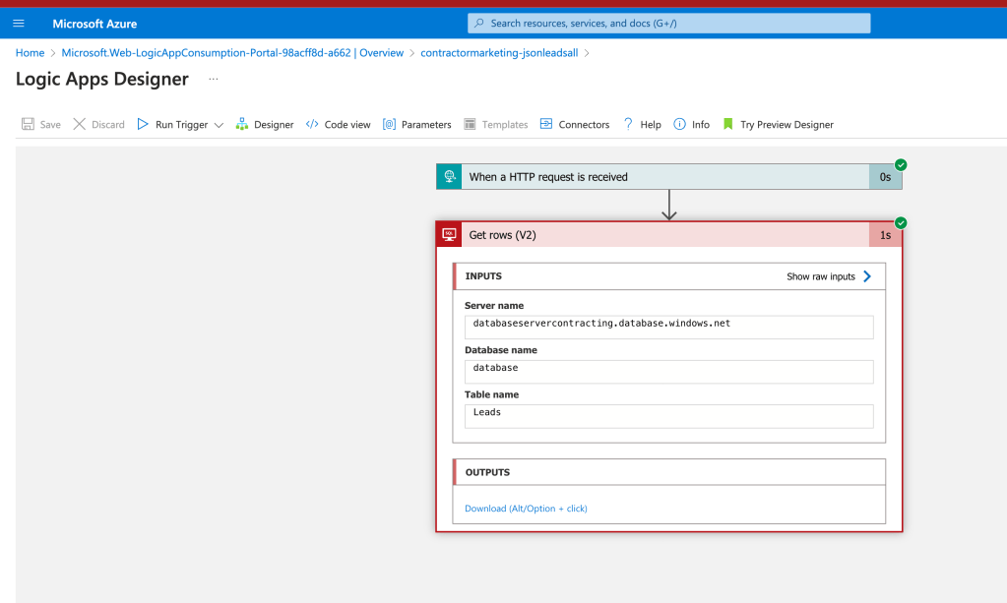Click the 1s duration badge
The height and width of the screenshot is (603, 1007).
885,235
